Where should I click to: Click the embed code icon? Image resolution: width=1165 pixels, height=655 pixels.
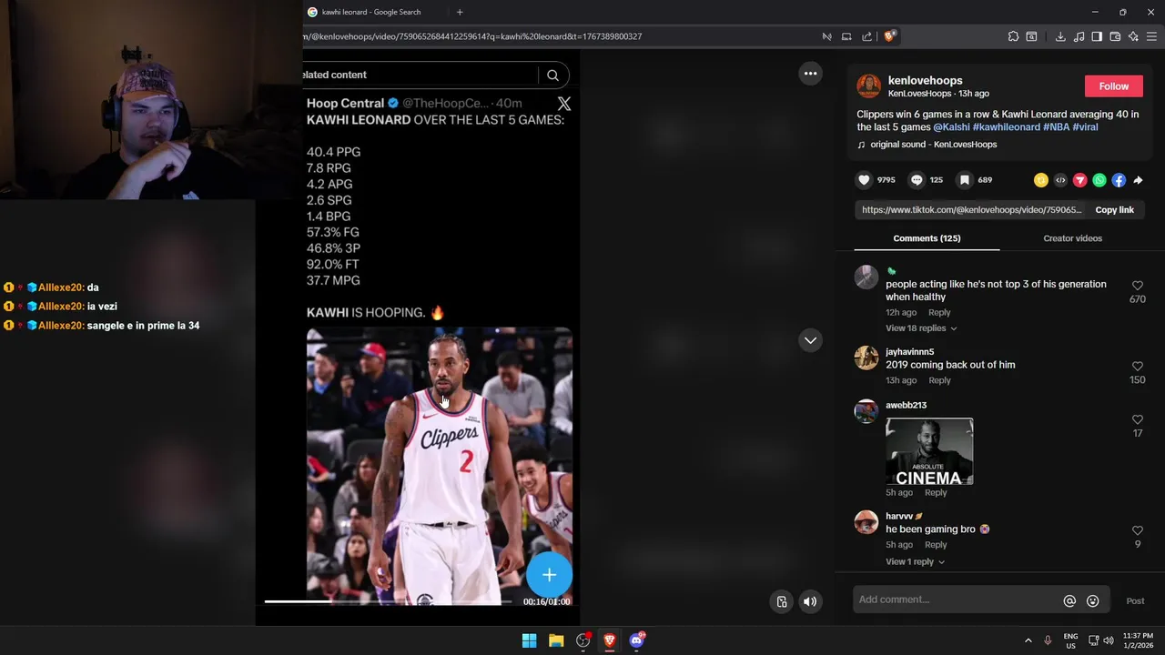1060,180
